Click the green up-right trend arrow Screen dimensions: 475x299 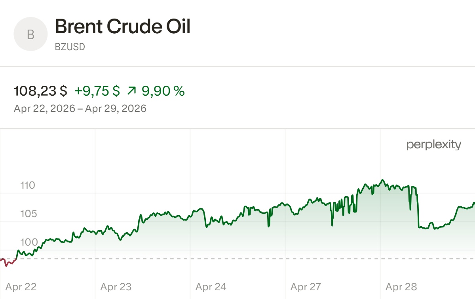point(131,91)
